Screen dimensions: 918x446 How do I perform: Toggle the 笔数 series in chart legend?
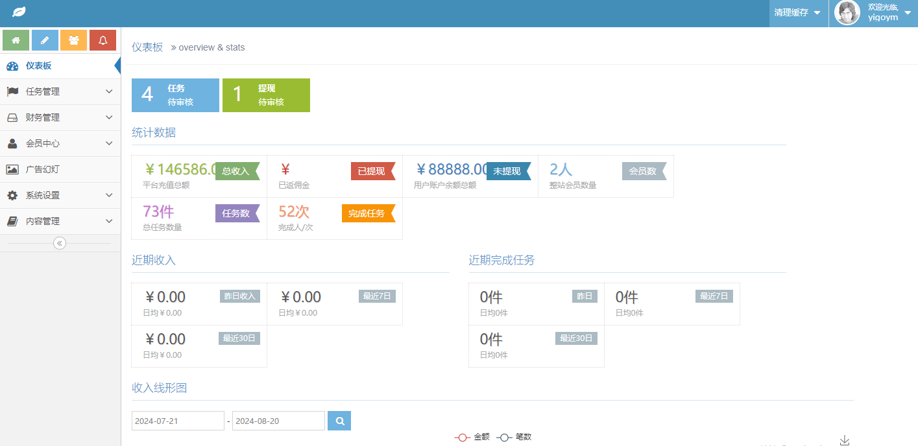[514, 437]
